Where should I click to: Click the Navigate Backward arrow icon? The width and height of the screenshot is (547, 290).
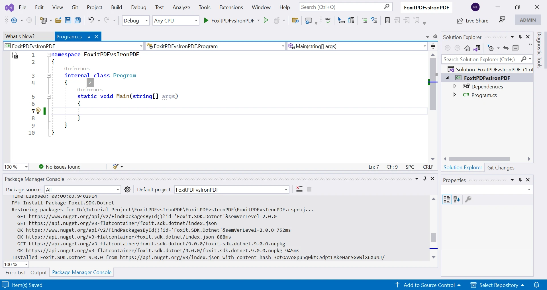(14, 20)
